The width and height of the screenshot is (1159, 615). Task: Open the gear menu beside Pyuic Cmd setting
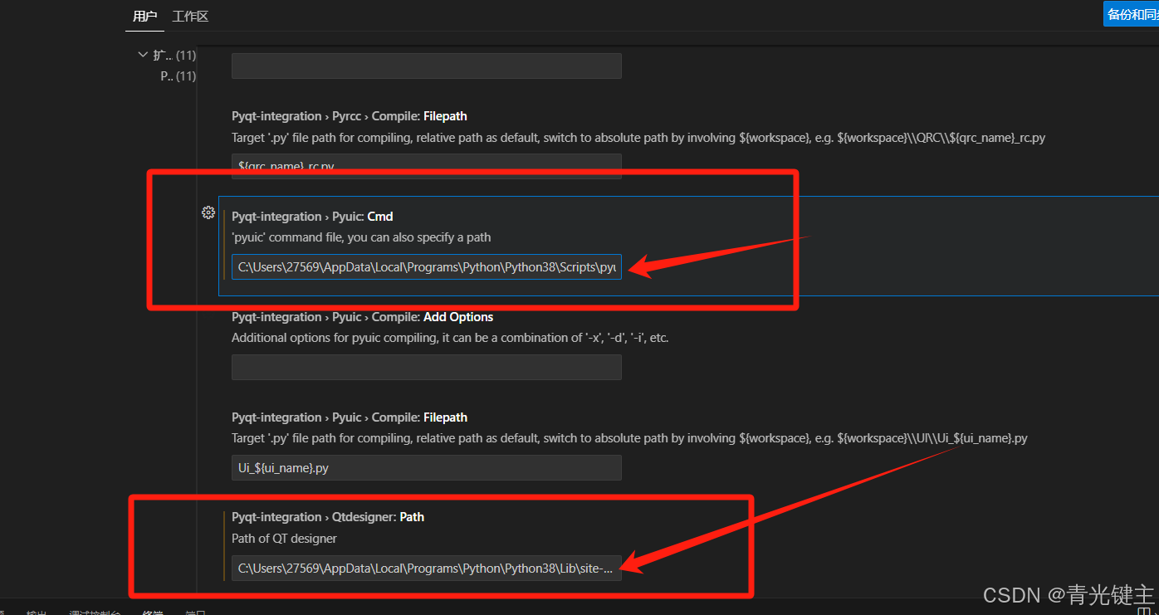[x=208, y=212]
